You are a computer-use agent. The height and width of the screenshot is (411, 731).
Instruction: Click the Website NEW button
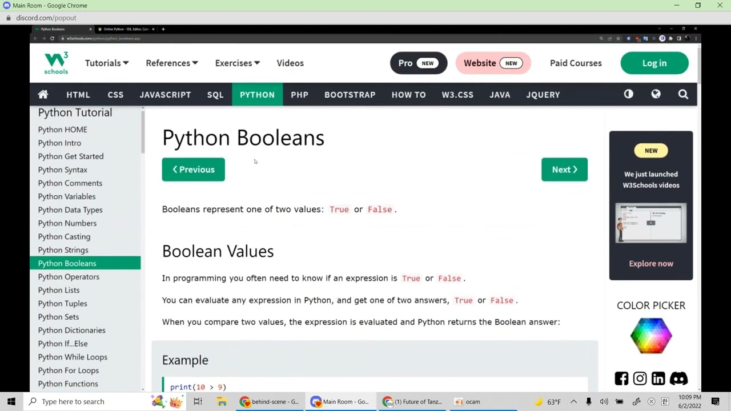tap(493, 63)
